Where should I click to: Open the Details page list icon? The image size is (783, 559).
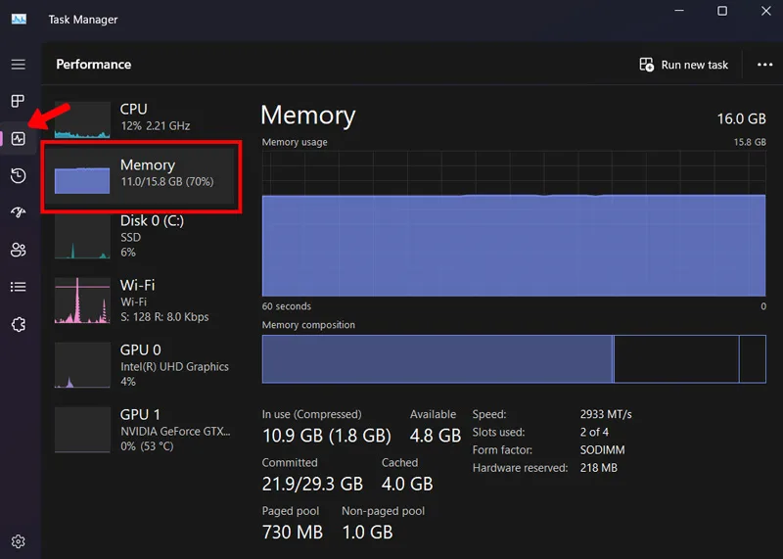[x=19, y=287]
